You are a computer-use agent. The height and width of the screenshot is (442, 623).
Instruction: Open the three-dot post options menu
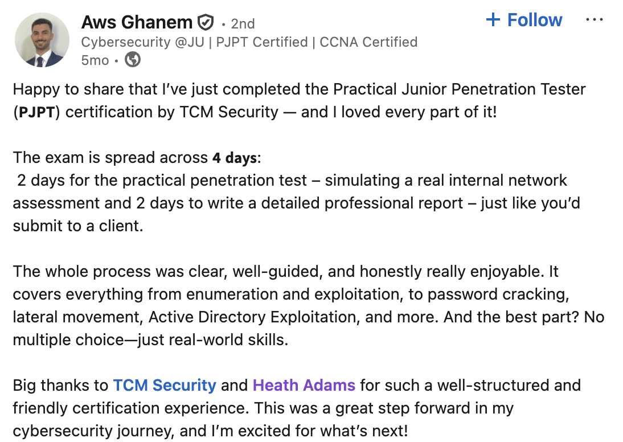tap(594, 20)
